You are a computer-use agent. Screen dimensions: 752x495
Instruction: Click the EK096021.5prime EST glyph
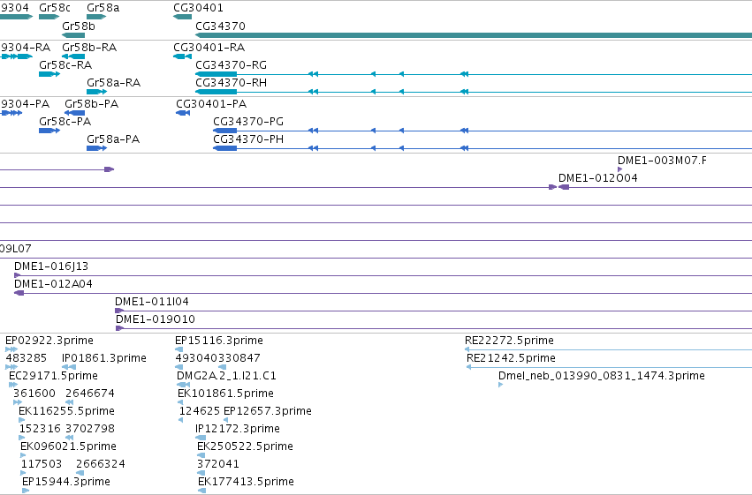(x=23, y=455)
